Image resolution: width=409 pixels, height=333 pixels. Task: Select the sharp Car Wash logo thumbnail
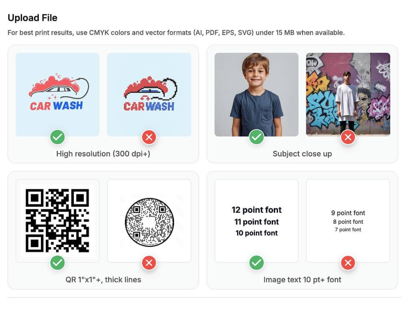pos(58,94)
